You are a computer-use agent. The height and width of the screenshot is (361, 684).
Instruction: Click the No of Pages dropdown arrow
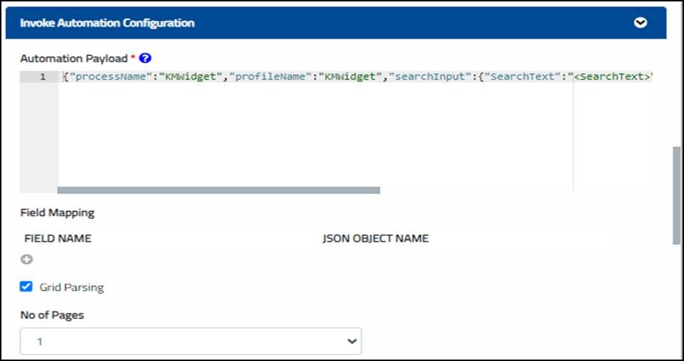(351, 341)
